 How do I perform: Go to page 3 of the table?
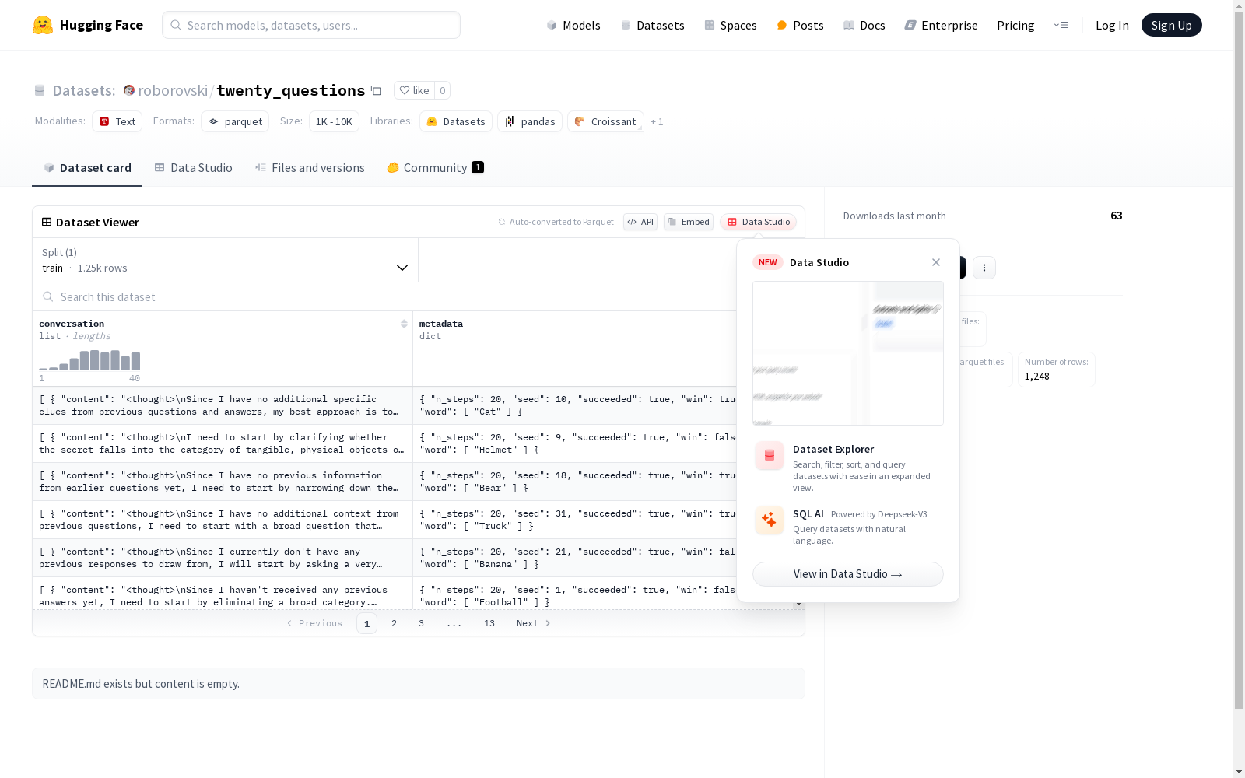[422, 623]
